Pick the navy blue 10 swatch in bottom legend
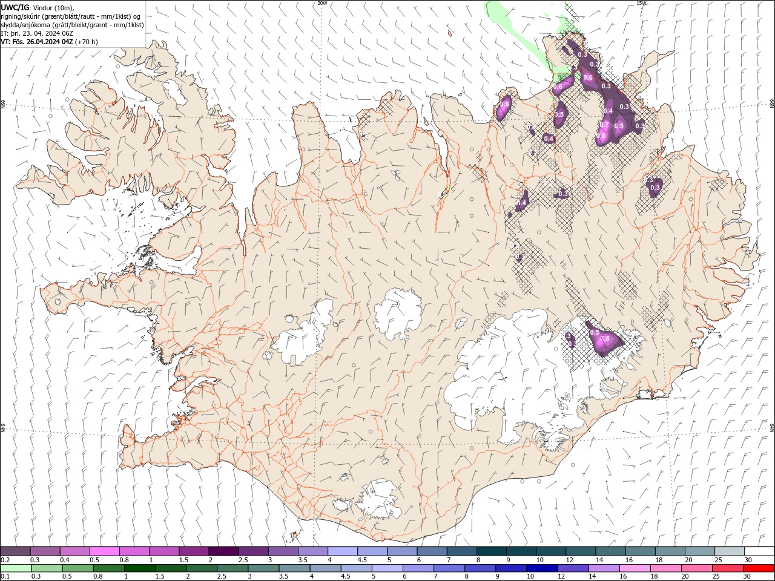 pos(541,568)
